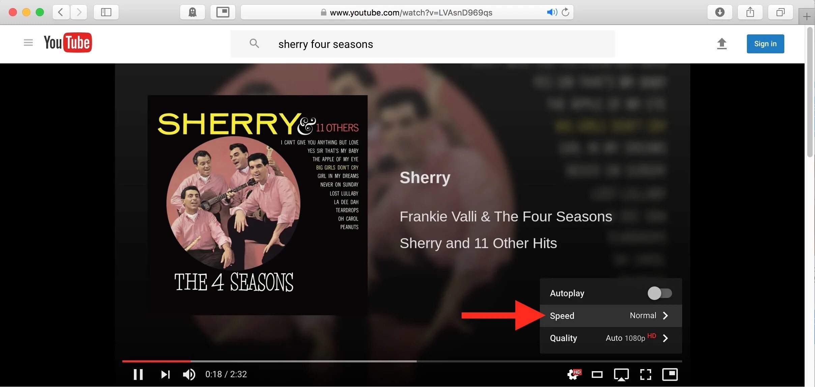Screen dimensions: 815x387
Task: Click the sherry four seasons search field
Action: [423, 44]
